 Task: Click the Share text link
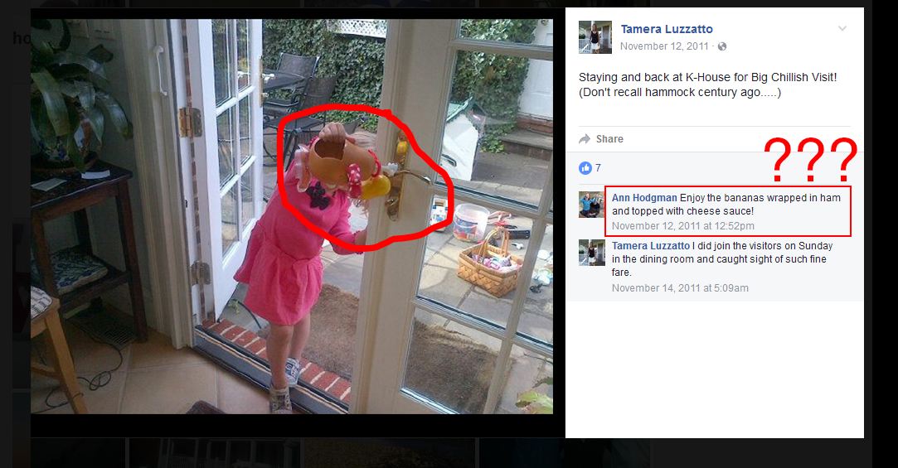tap(609, 139)
